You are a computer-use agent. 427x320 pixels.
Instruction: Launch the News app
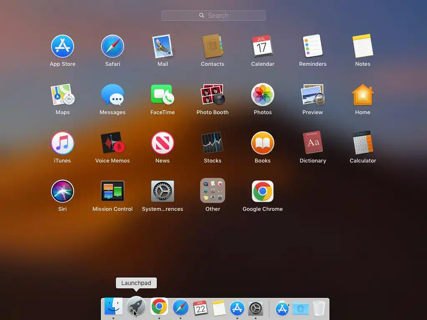(x=163, y=143)
